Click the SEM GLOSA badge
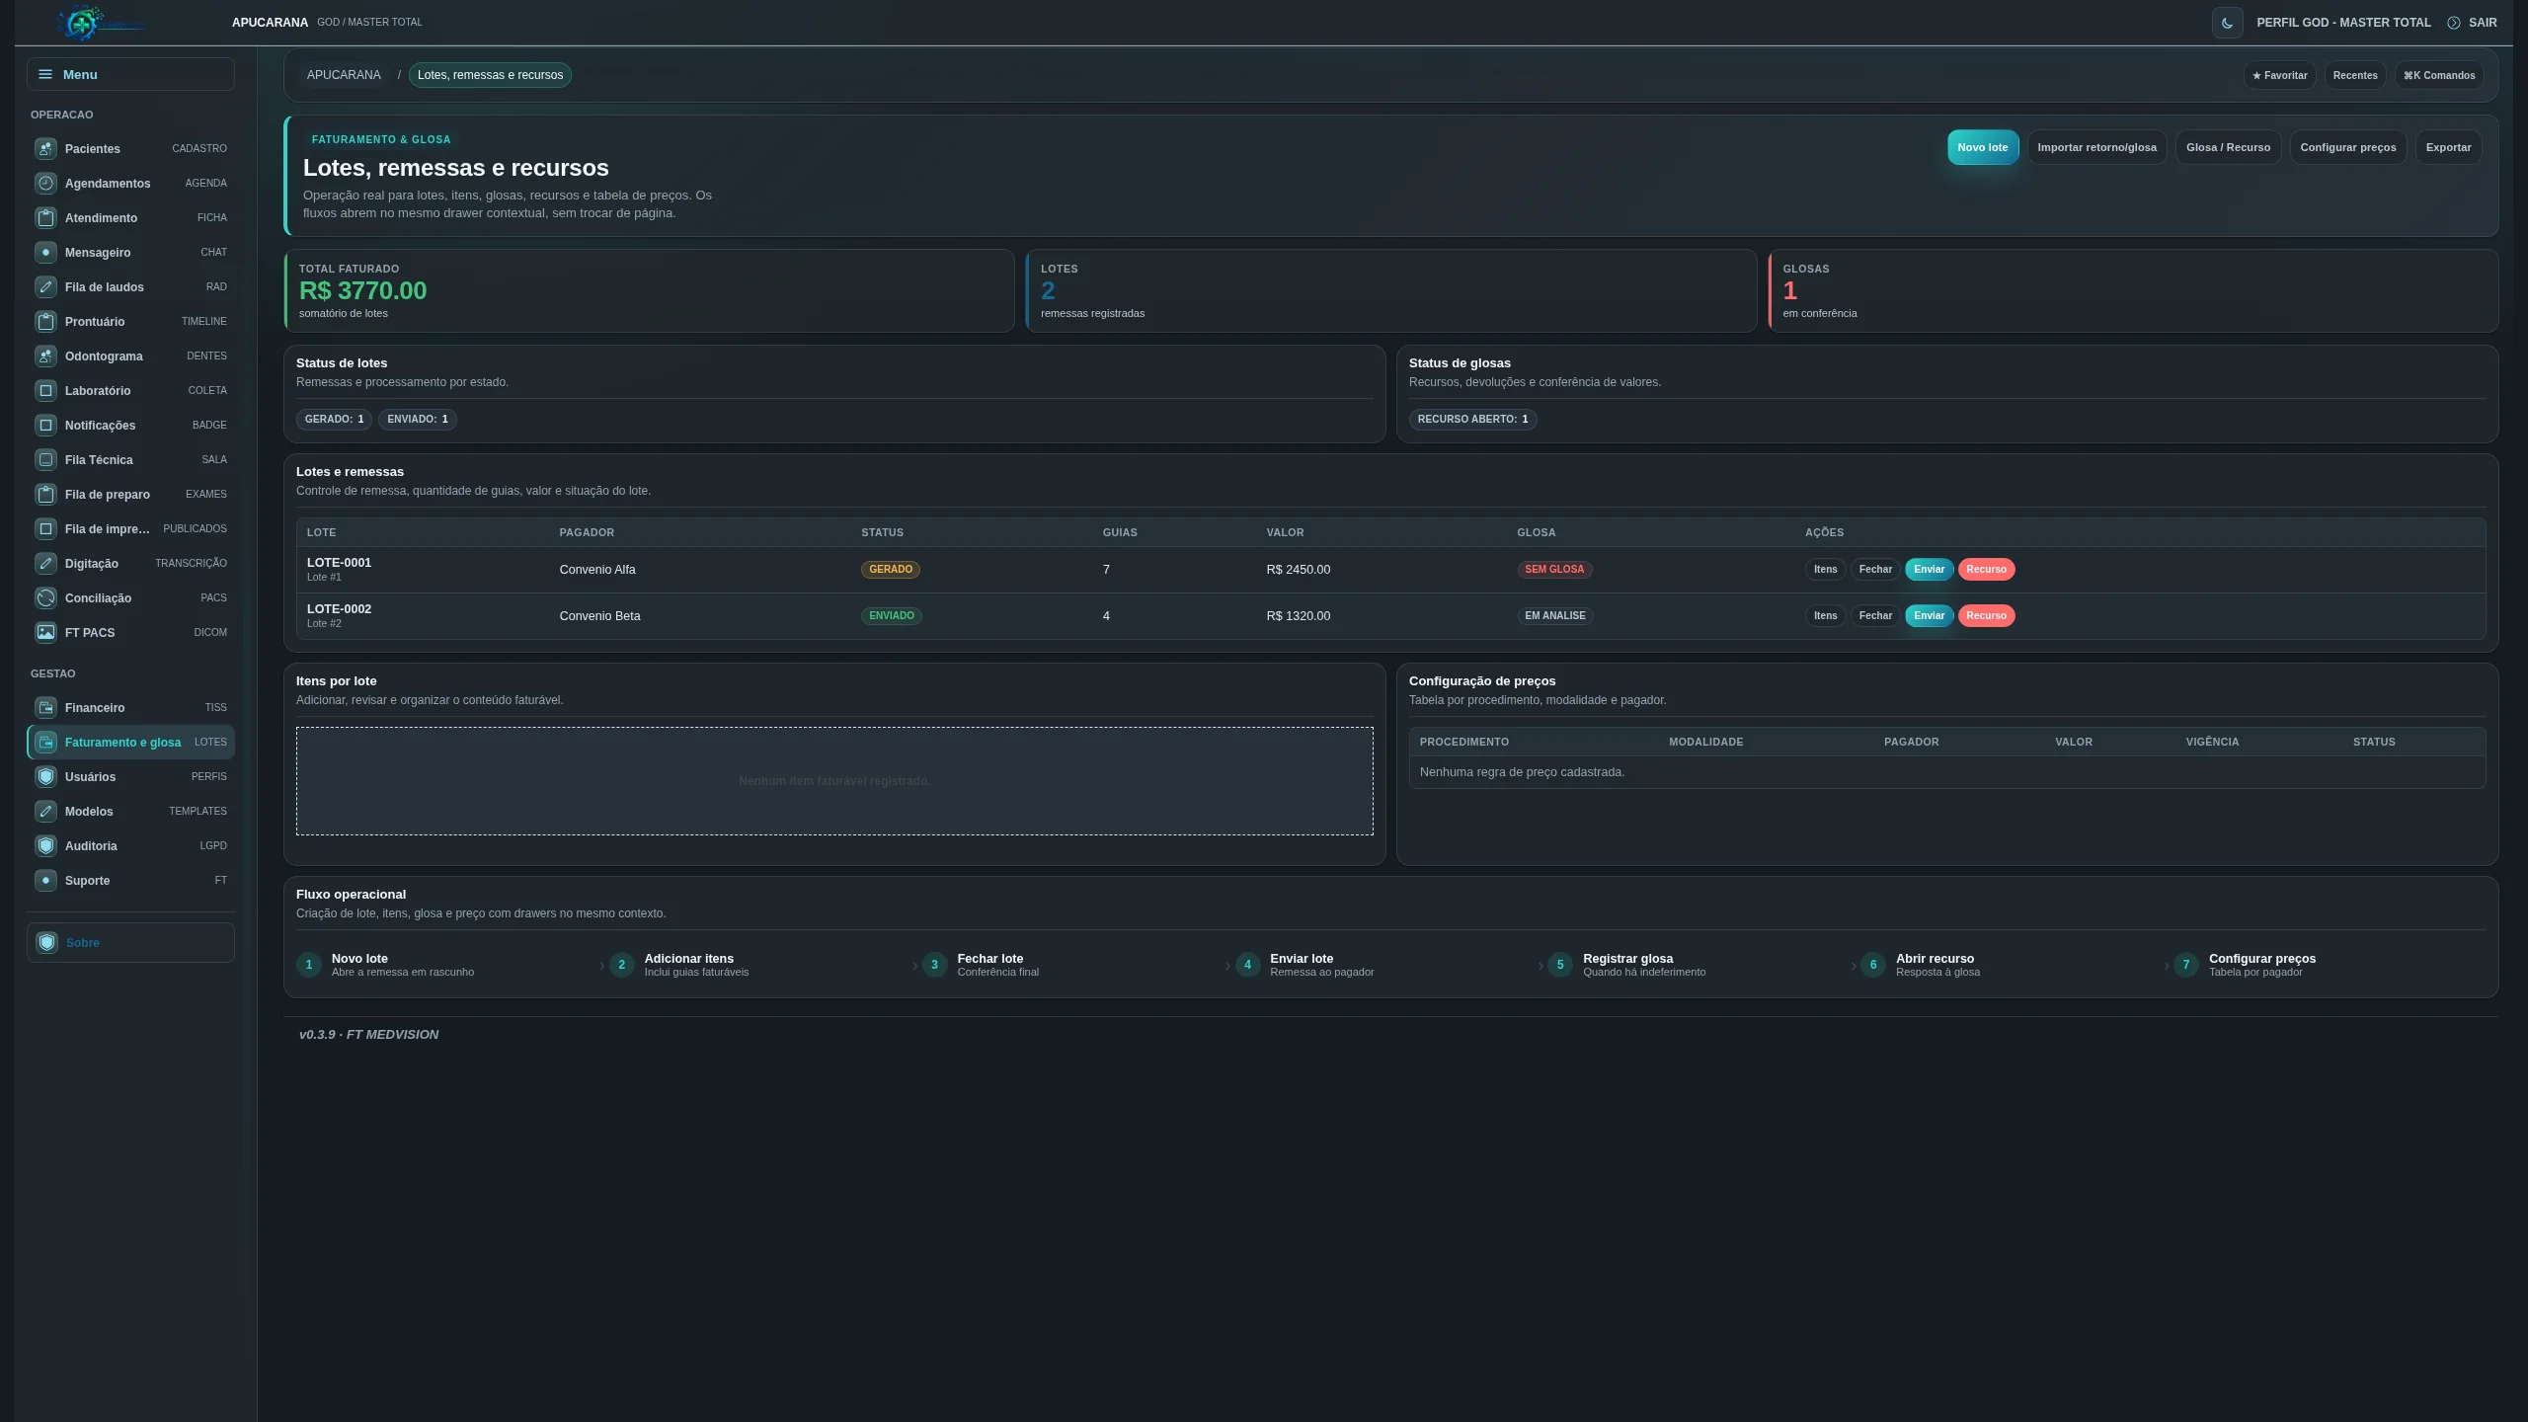Screen dimensions: 2528x1422 point(1554,570)
